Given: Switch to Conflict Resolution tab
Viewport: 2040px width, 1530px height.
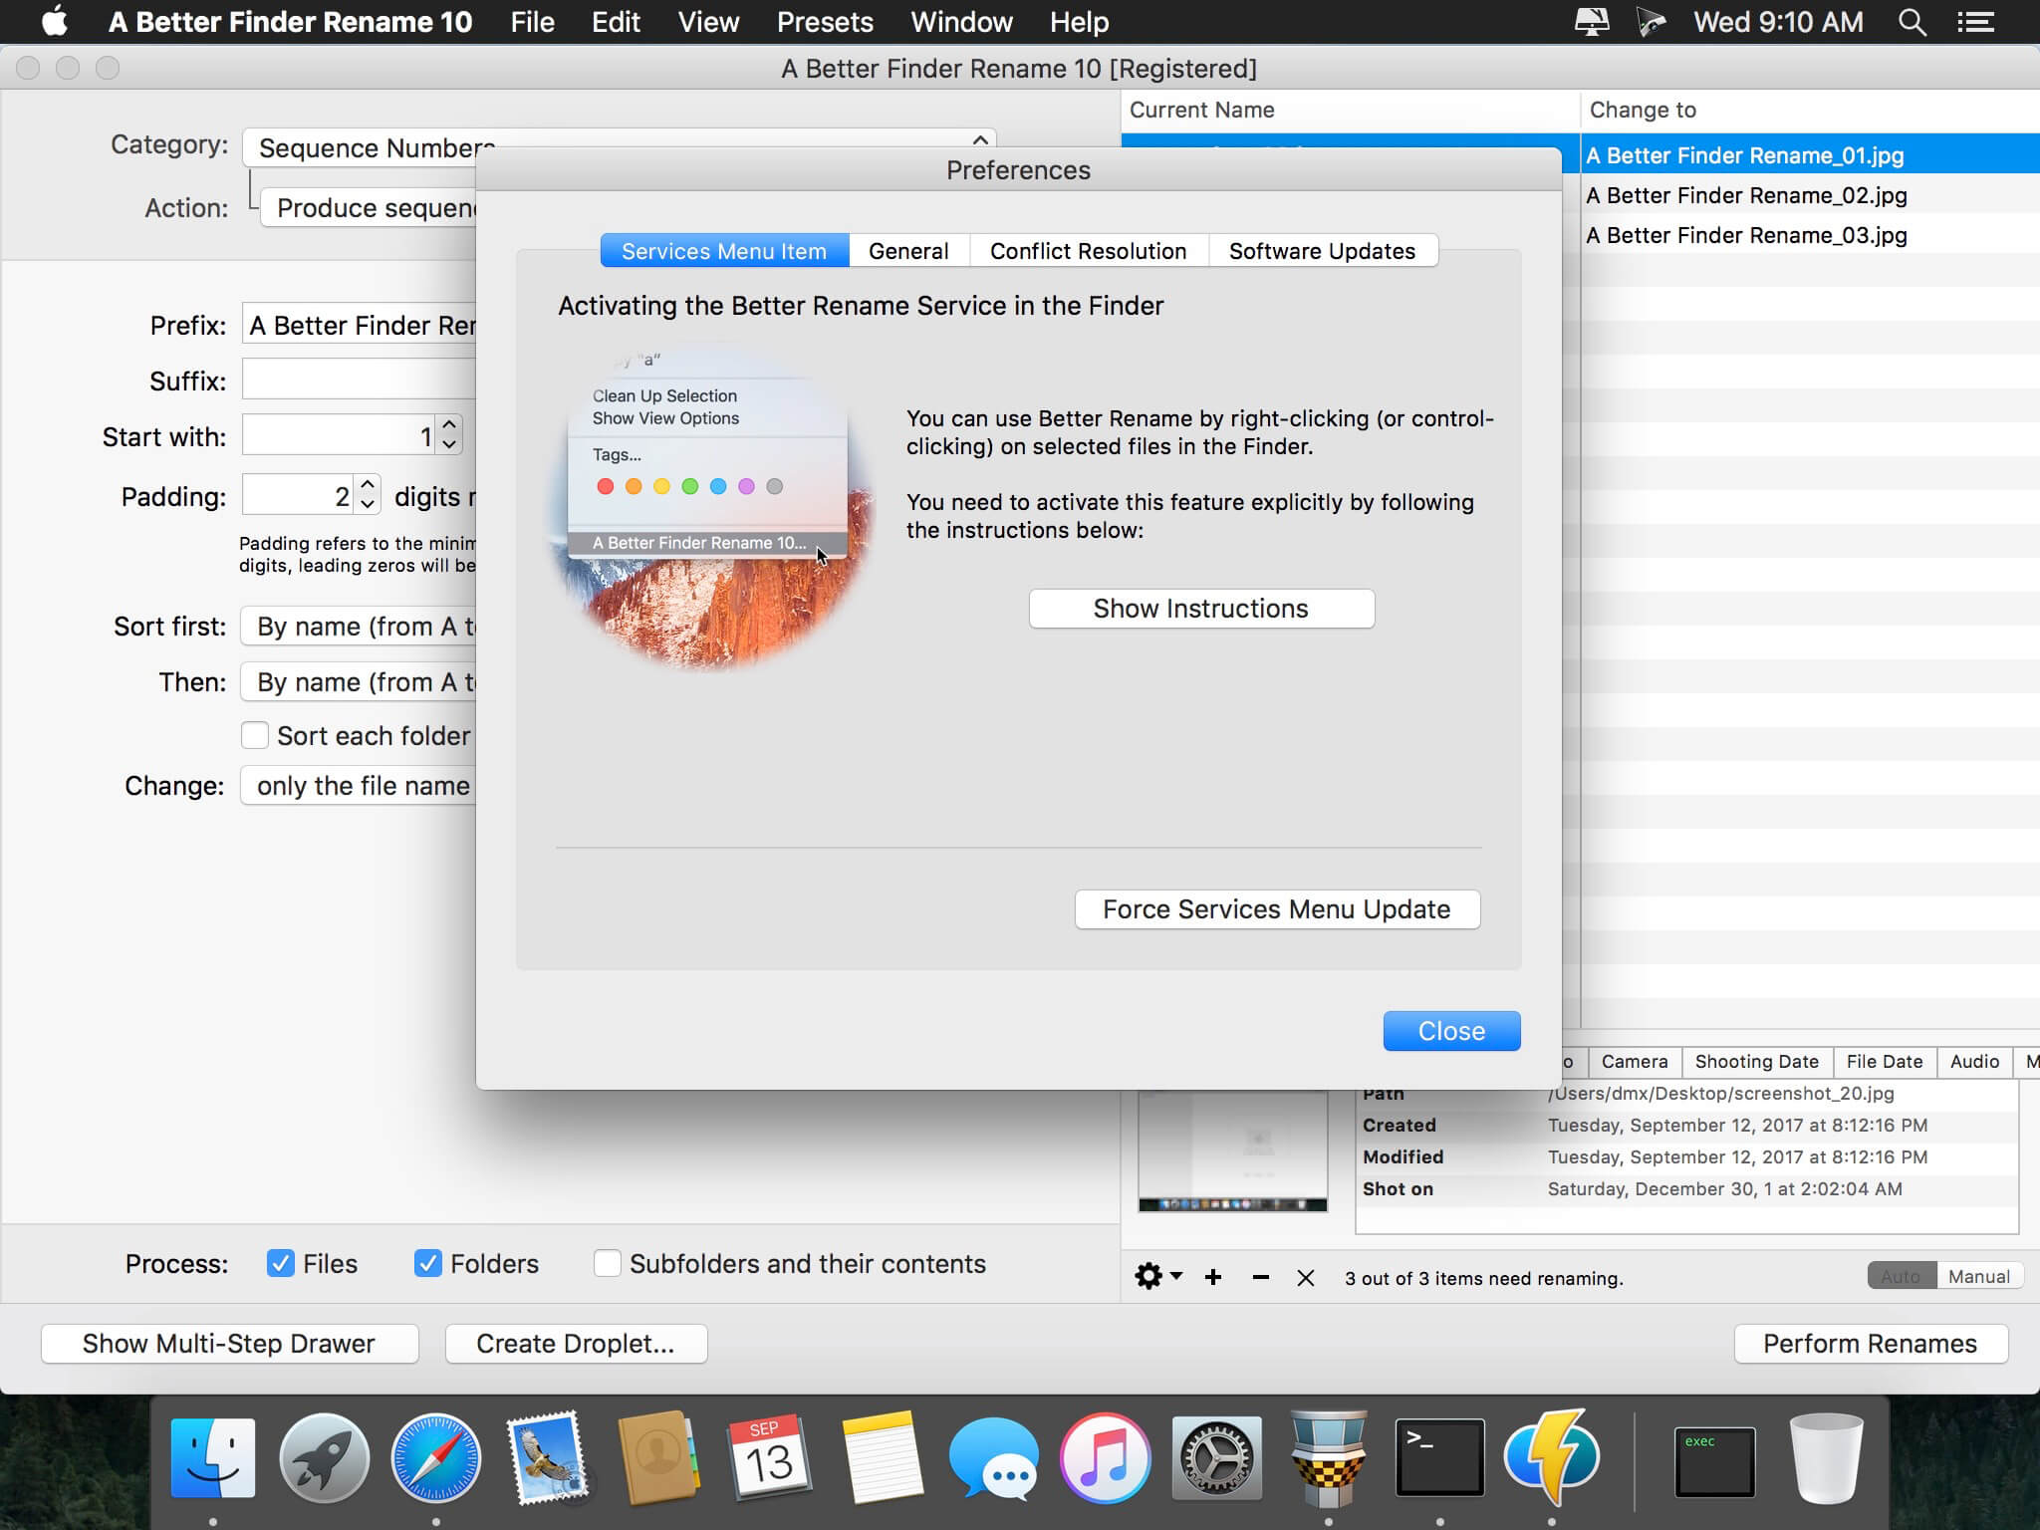Looking at the screenshot, I should point(1088,251).
